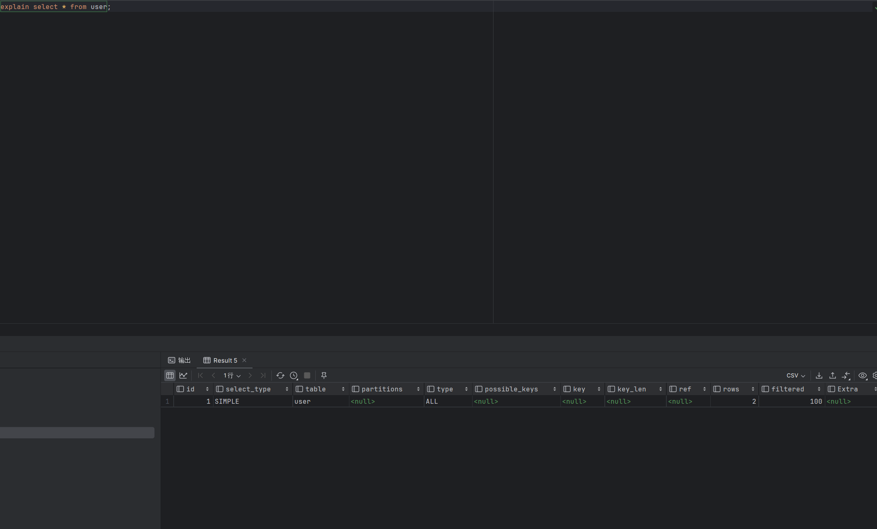
Task: Click the upload import icon
Action: 833,375
